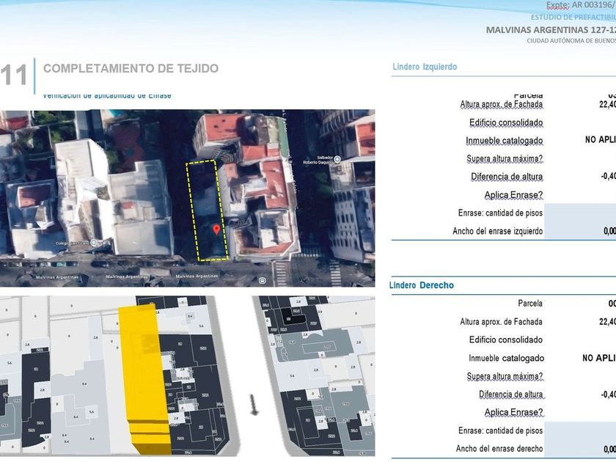Click shaded pisos cell under Lindero Izquierdo
This screenshot has width=616, height=462.
tap(580, 213)
